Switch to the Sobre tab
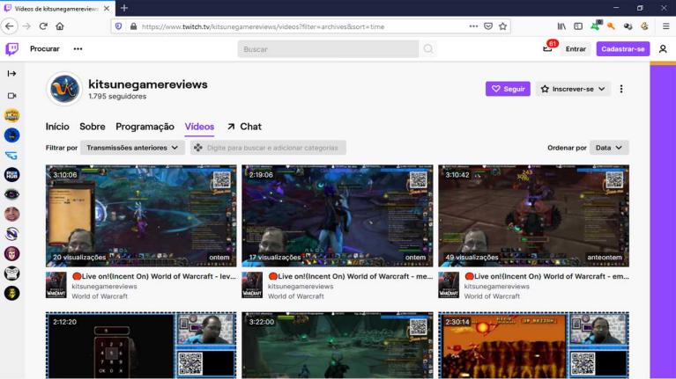Screen dimensions: 676x379 [x=92, y=127]
